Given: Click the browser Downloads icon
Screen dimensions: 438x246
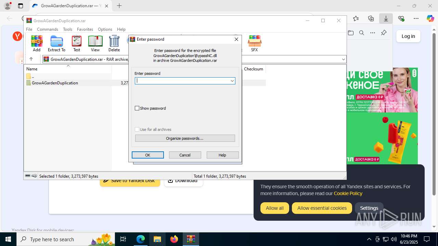Looking at the screenshot, I should click(x=386, y=18).
